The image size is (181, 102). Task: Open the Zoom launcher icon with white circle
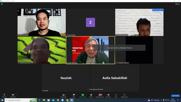63,100
